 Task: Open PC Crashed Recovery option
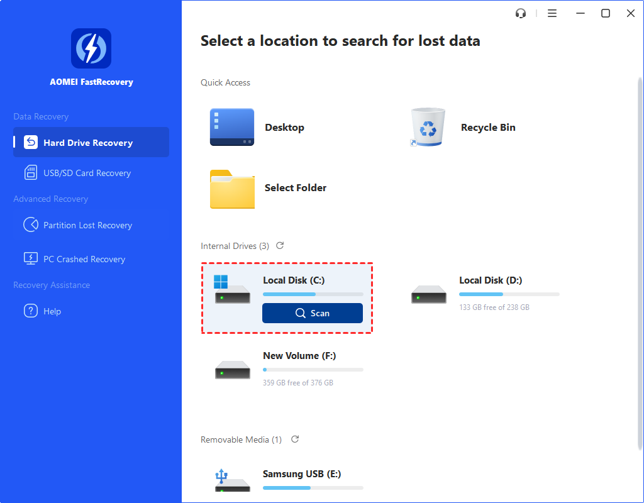pyautogui.click(x=91, y=259)
